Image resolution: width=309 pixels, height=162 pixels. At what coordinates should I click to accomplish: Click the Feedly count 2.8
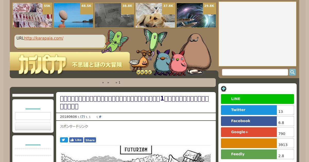point(285,154)
